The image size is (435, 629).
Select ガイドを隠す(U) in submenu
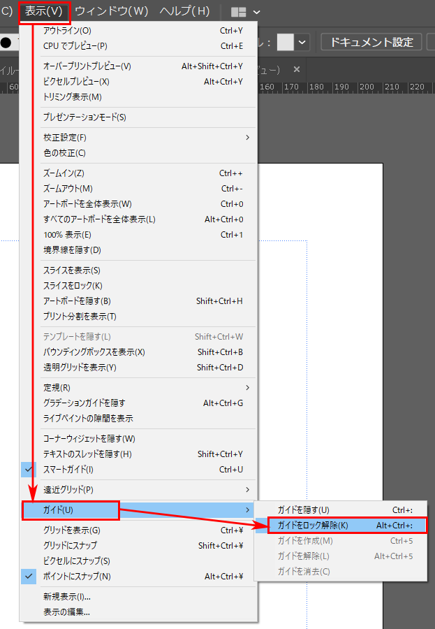[341, 510]
